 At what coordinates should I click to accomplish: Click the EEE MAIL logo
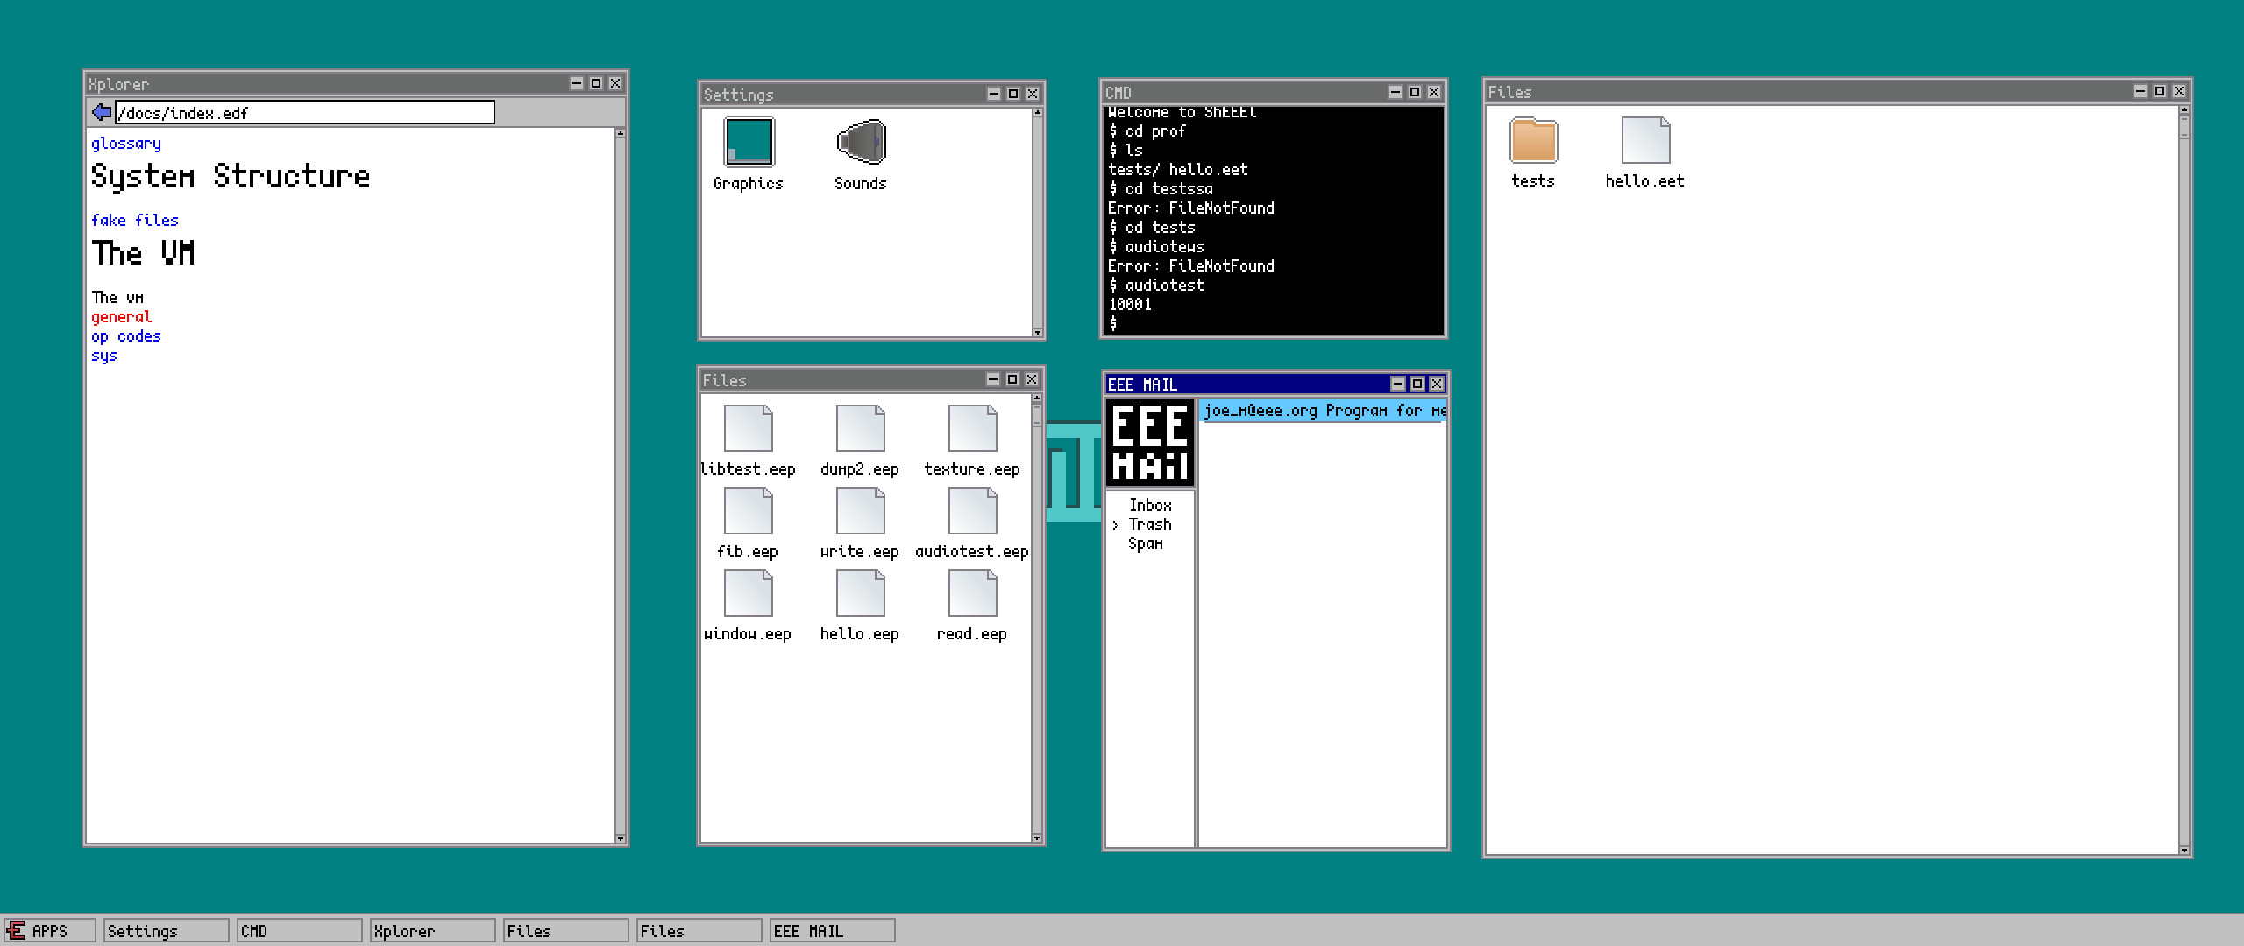pos(1149,442)
